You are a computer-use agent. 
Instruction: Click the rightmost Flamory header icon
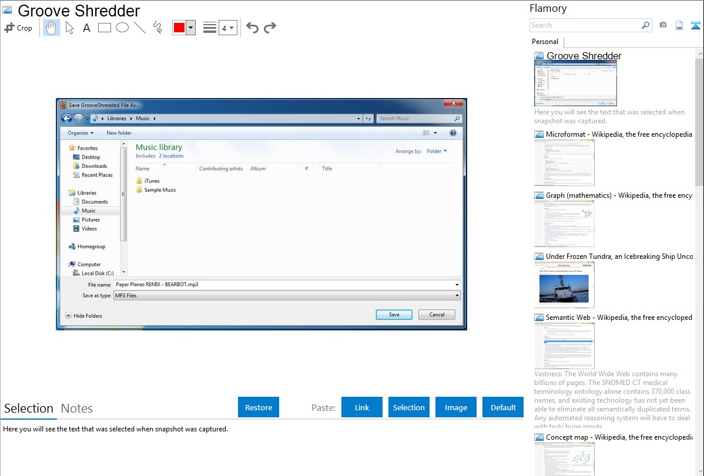pyautogui.click(x=695, y=25)
